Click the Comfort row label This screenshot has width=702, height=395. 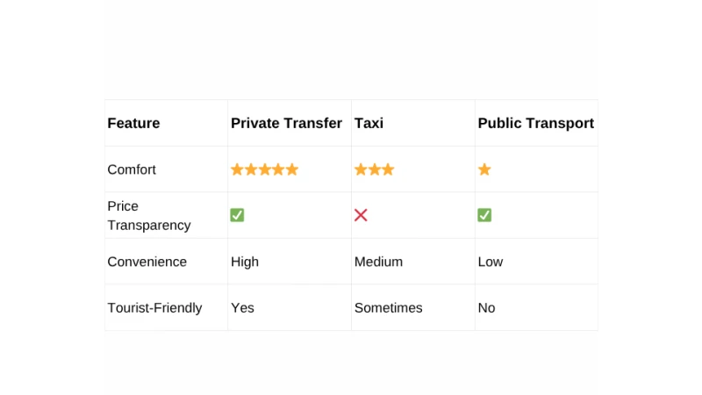click(x=132, y=169)
